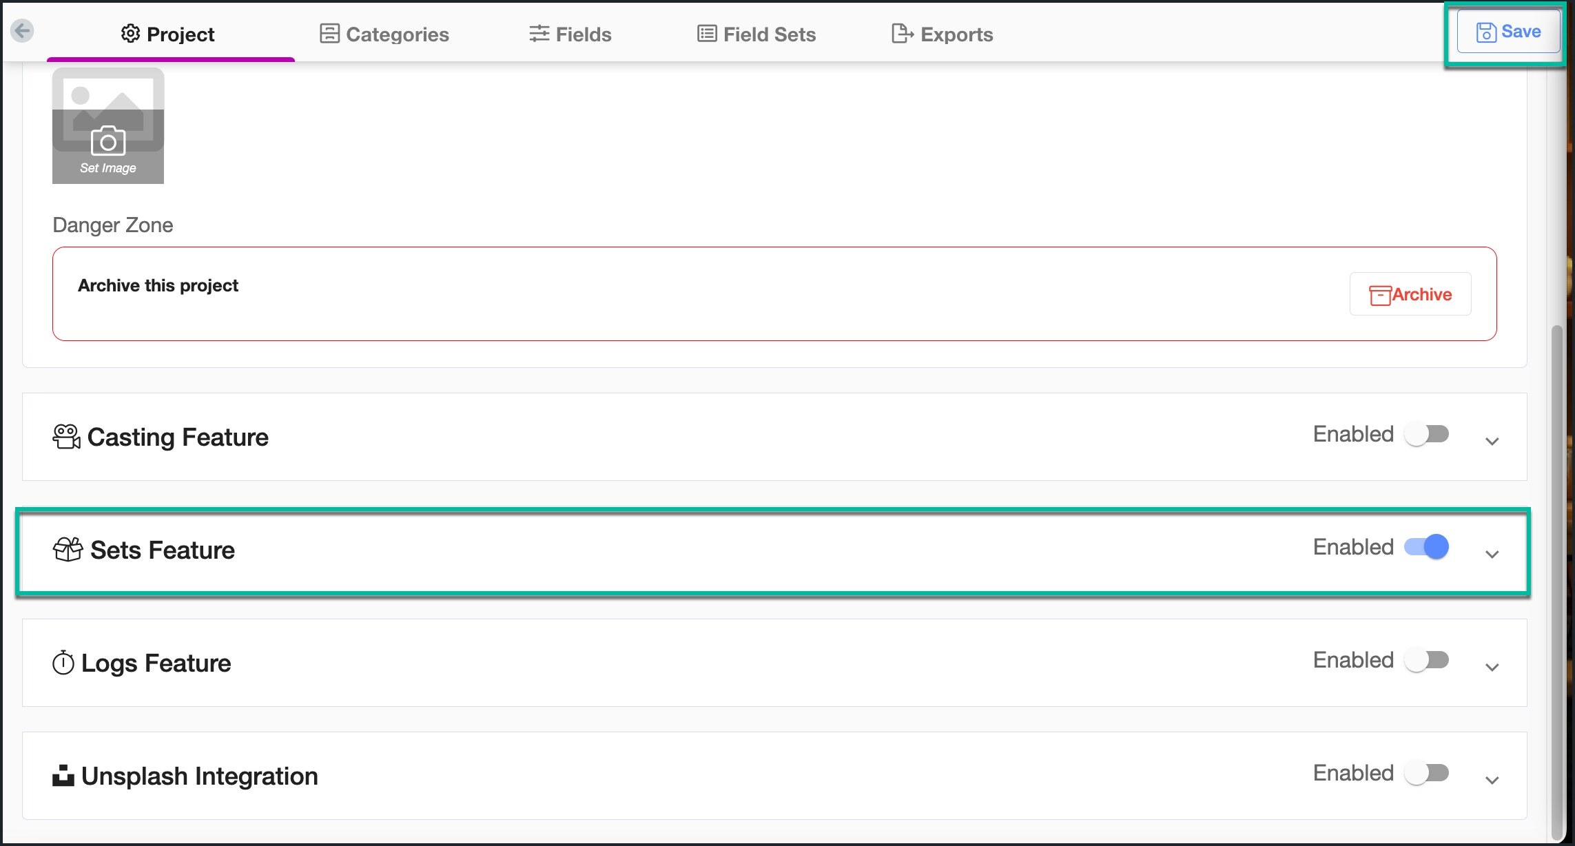Switch to the Categories tab
This screenshot has height=846, width=1575.
384,34
